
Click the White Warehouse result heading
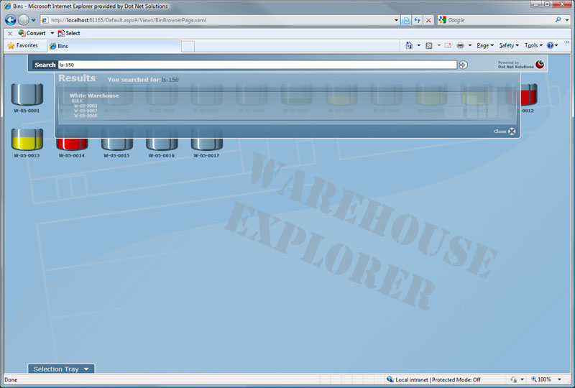pos(94,96)
